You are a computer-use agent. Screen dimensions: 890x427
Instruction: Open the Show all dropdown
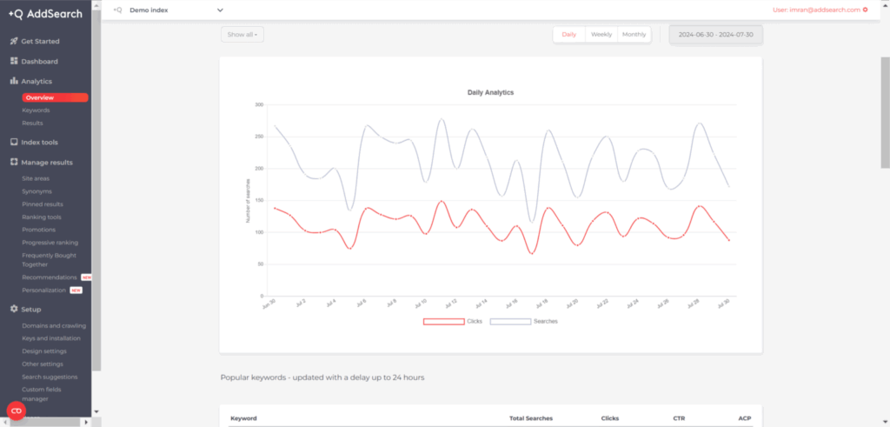(x=242, y=35)
